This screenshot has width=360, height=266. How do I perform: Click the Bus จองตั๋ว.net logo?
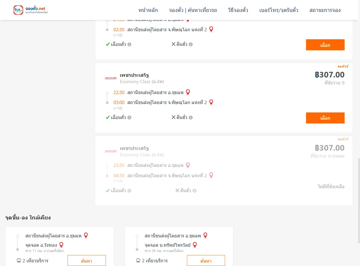(x=31, y=10)
